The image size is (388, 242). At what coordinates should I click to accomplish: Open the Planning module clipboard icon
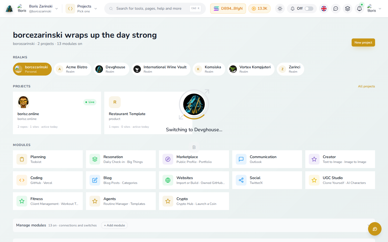coord(22,159)
